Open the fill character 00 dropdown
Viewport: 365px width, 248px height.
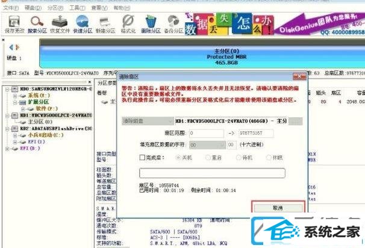(x=207, y=144)
